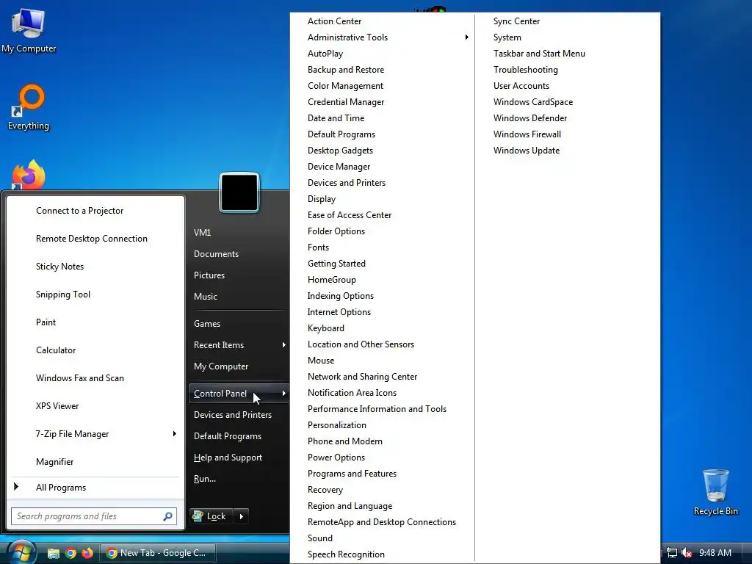Open Games in Start menu
The width and height of the screenshot is (752, 564).
[207, 324]
